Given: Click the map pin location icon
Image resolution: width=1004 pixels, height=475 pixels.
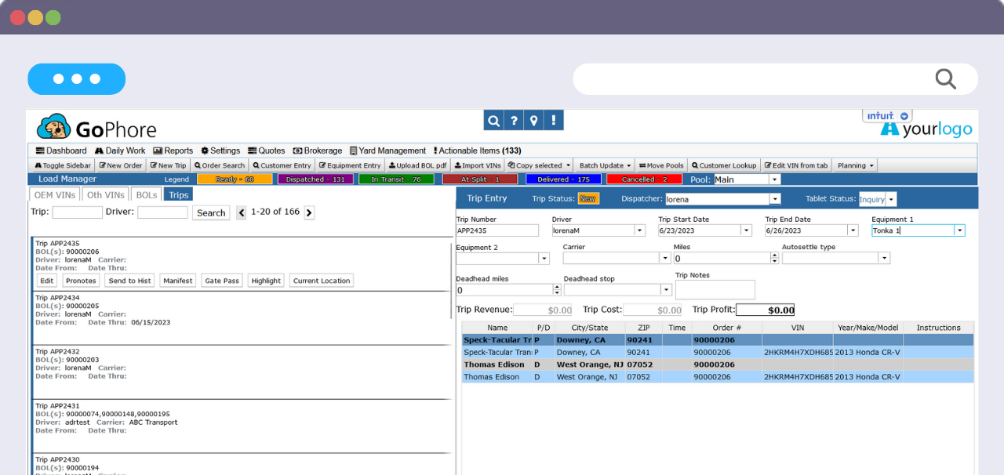Looking at the screenshot, I should point(533,120).
